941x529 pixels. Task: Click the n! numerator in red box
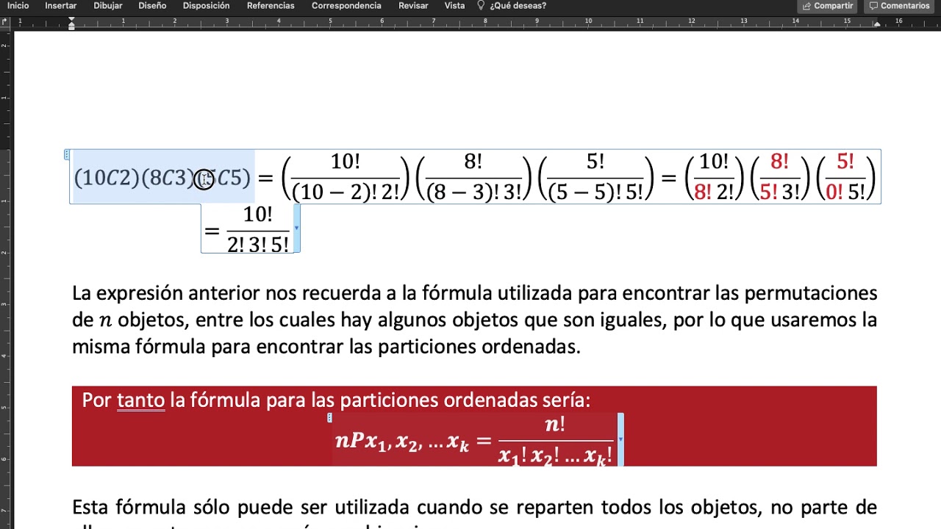pyautogui.click(x=555, y=425)
